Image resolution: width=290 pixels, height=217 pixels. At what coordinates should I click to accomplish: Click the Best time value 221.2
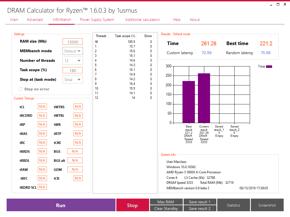(x=266, y=43)
